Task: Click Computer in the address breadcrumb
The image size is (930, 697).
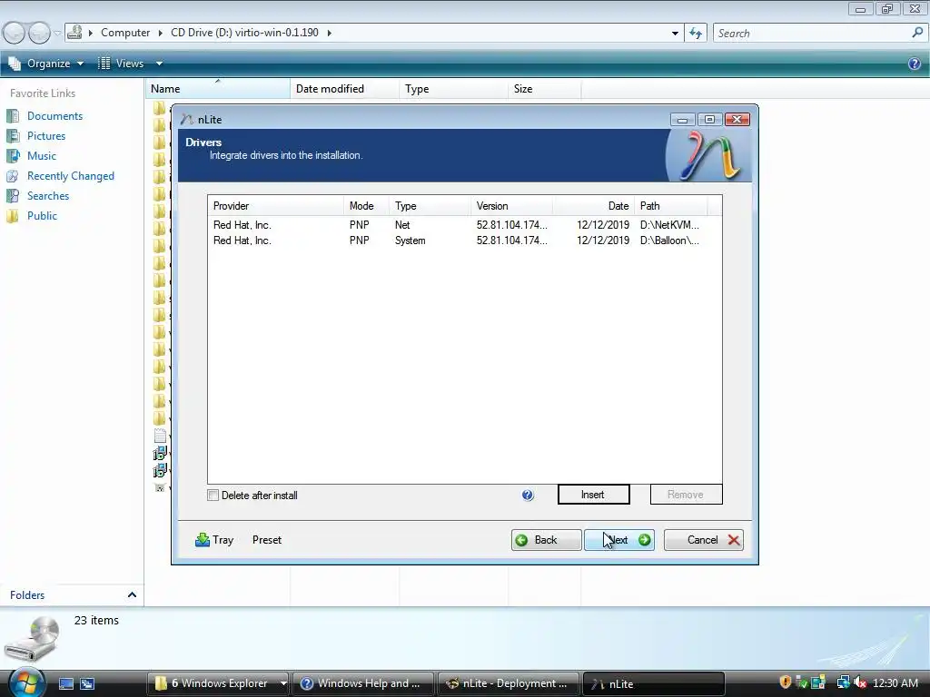Action: (125, 33)
